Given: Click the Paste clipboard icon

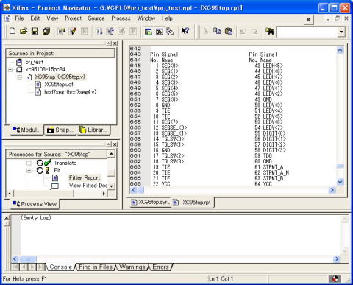Looking at the screenshot, I should click(228, 31).
